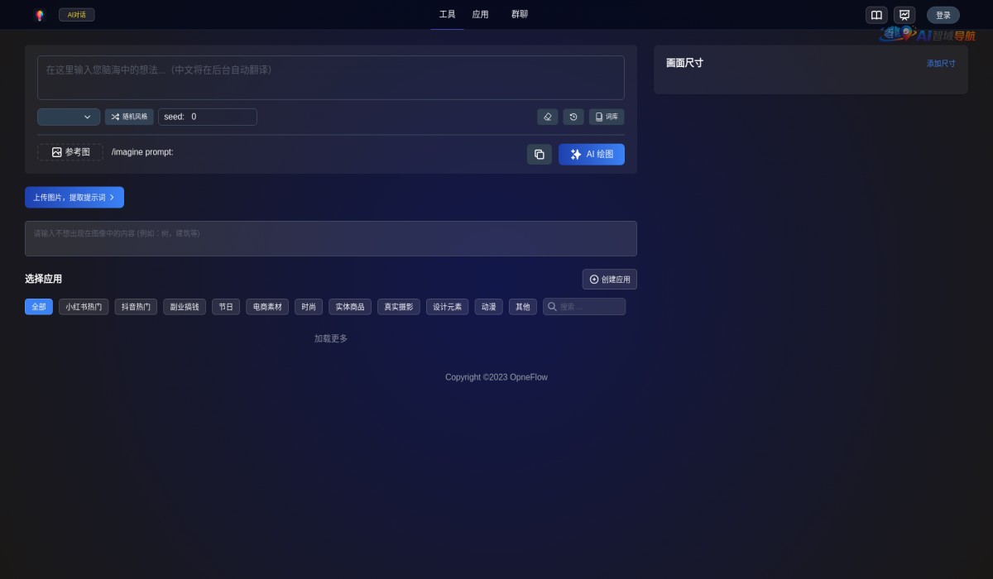Filter apps by 小红书热门
This screenshot has width=993, height=579.
pos(84,306)
